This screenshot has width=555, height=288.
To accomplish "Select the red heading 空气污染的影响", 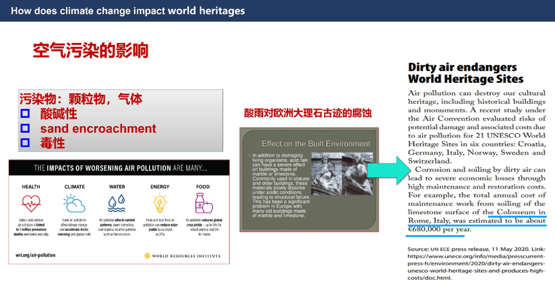I will coord(90,50).
